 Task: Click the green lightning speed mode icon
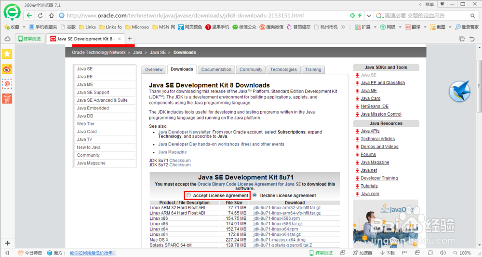point(360,15)
